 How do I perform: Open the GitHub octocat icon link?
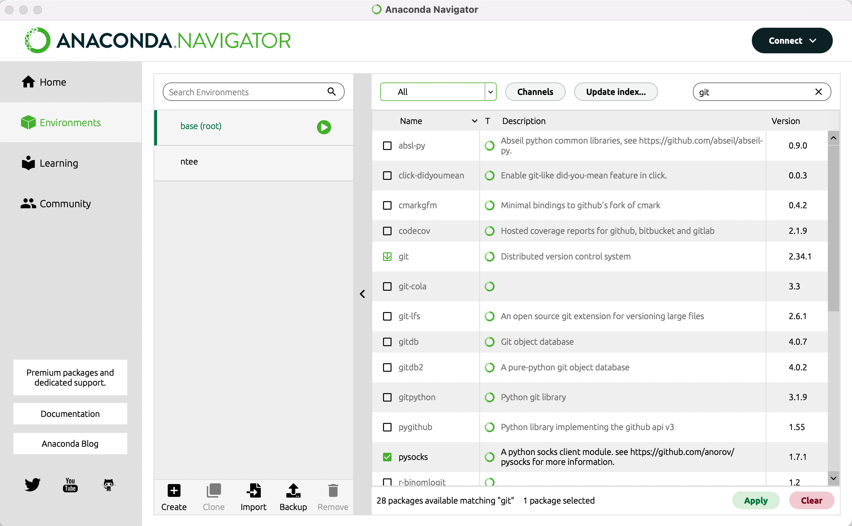tap(108, 484)
